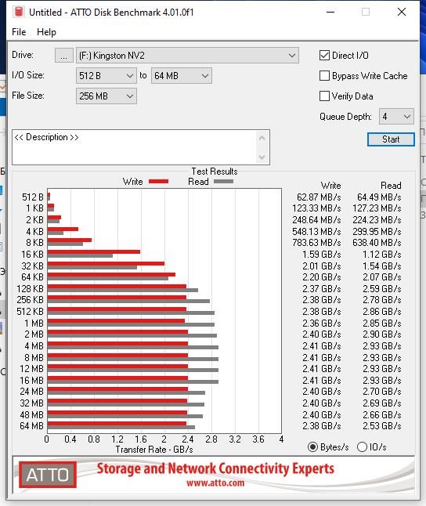Open the File menu

[x=19, y=32]
